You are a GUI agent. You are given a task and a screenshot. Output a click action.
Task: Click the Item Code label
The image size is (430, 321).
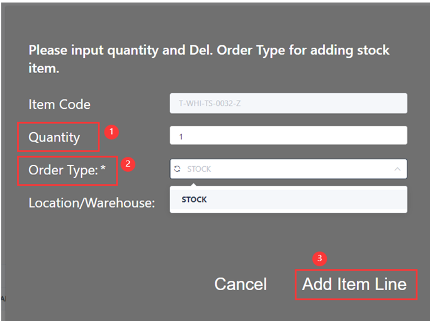pos(59,104)
